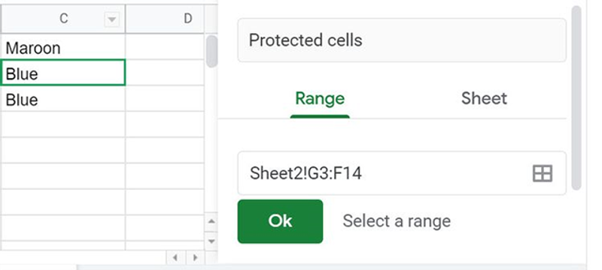602x270 pixels.
Task: Click the spreadsheet vertical scrollbar thumb
Action: (x=211, y=51)
